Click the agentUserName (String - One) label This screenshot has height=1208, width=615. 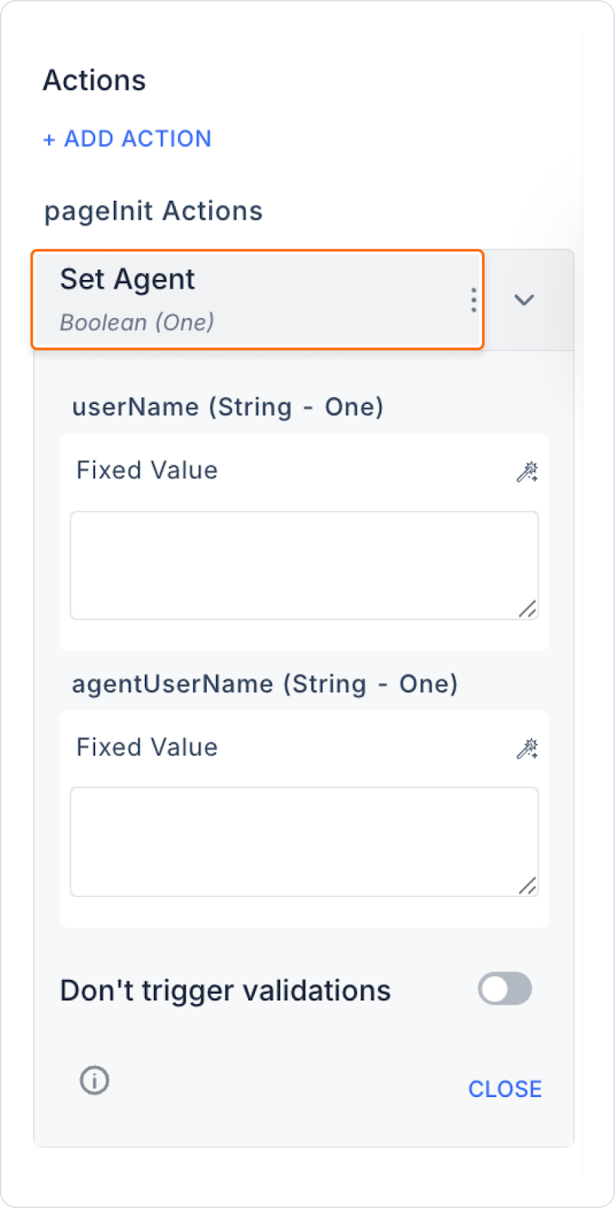point(265,684)
